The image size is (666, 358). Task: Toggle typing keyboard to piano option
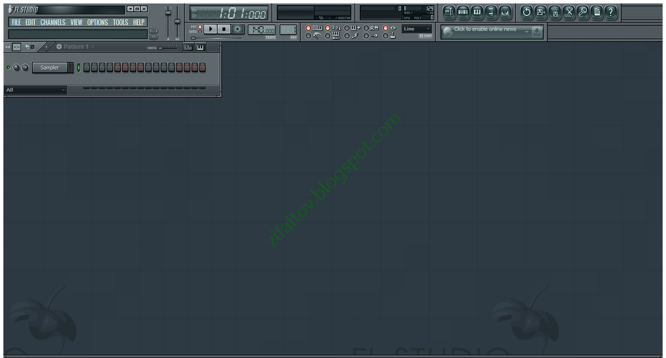point(308,28)
